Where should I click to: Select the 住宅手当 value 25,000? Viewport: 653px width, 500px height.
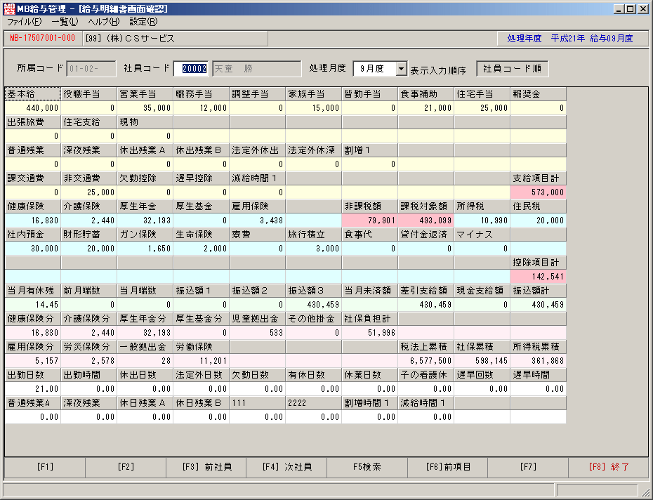pos(482,108)
